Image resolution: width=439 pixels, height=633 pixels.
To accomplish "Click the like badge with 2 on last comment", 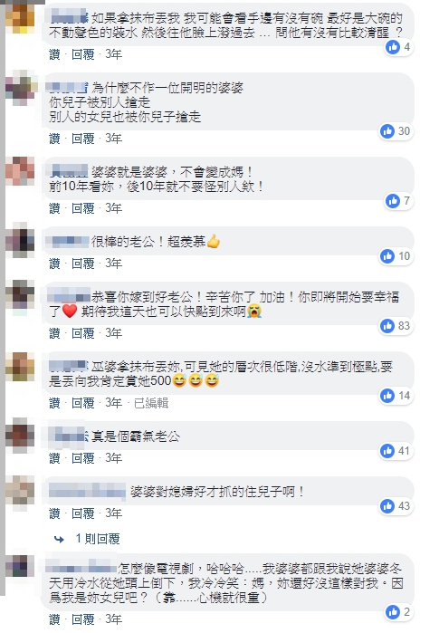I will (399, 612).
